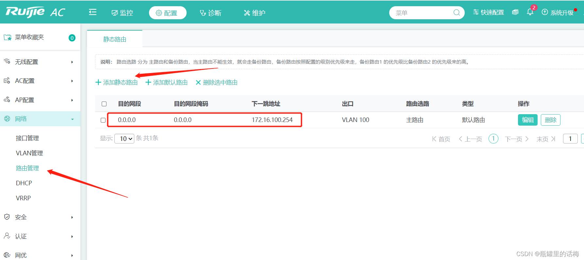Go to 末页 last page

[546, 139]
